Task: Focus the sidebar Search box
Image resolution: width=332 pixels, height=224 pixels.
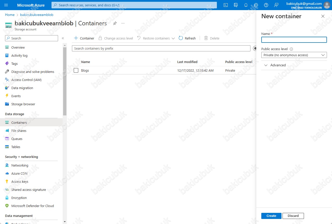Action: [x=32, y=38]
